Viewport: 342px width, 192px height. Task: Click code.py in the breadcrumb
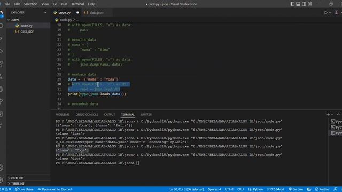click(66, 20)
